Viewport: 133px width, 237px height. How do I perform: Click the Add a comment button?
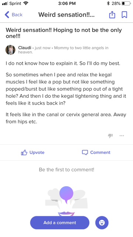tap(60, 223)
